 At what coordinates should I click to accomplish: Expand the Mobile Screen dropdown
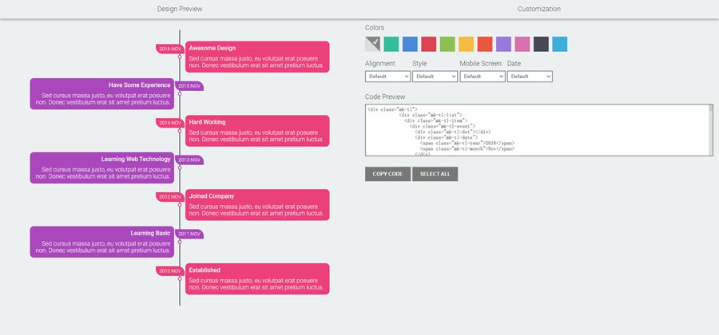pyautogui.click(x=482, y=77)
